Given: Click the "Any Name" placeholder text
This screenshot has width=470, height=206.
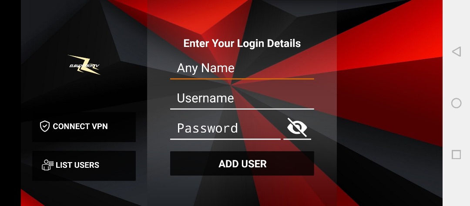Looking at the screenshot, I should [205, 68].
